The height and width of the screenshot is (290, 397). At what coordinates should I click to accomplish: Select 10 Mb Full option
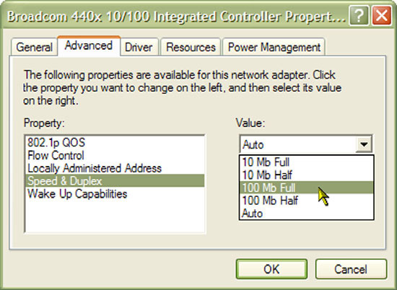coord(306,162)
